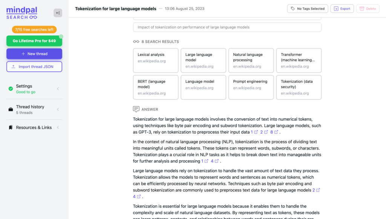Viewport: 386px width, 219px height.
Task: Click the mindpal search logo
Action: tap(22, 13)
